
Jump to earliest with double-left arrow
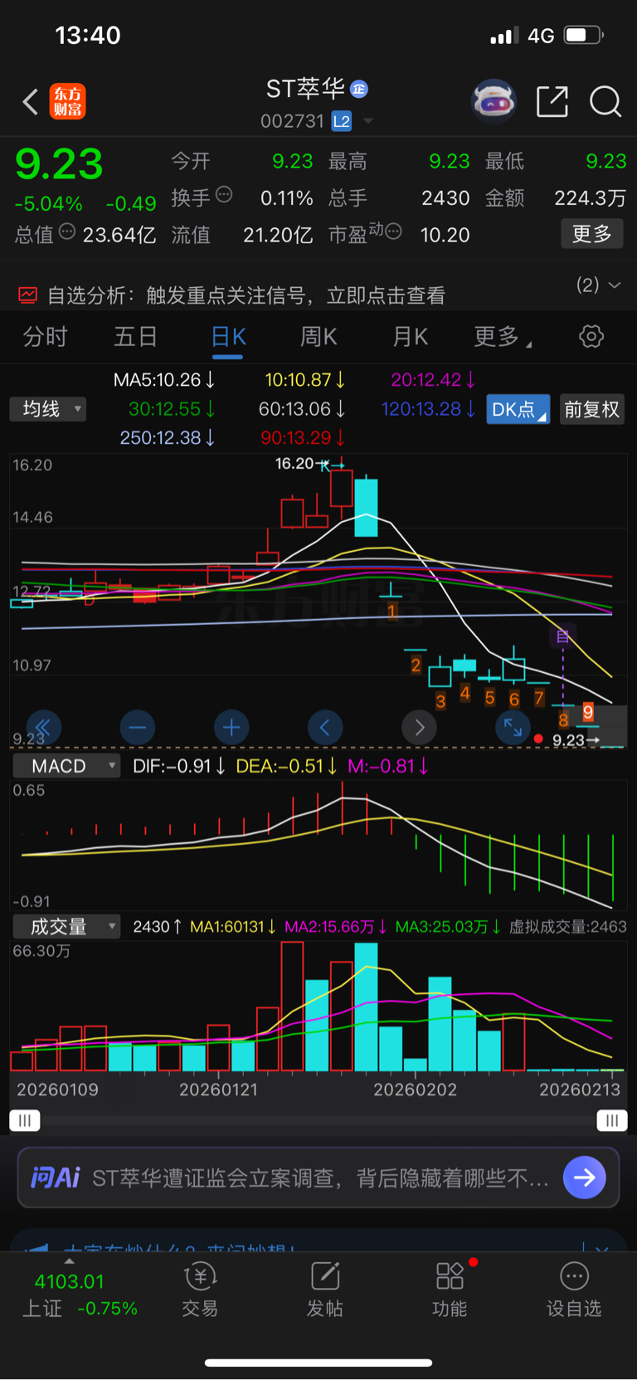point(44,728)
